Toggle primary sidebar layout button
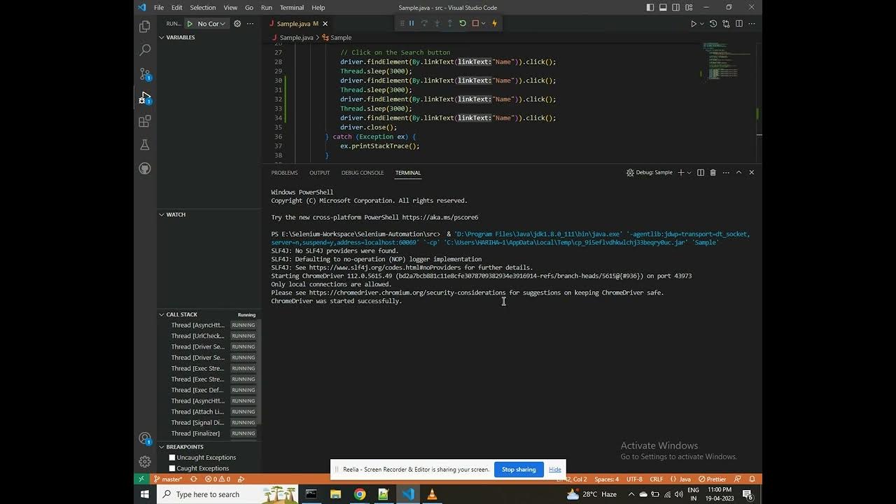The height and width of the screenshot is (504, 896). pos(650,8)
